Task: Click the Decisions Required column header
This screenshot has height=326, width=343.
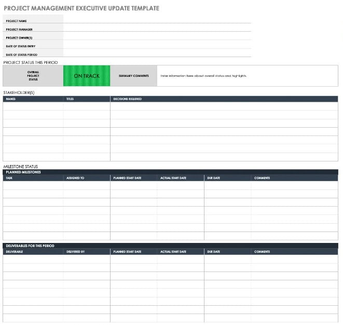Action: [x=224, y=99]
